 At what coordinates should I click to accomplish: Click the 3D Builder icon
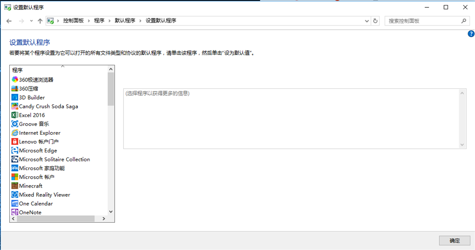pos(14,97)
